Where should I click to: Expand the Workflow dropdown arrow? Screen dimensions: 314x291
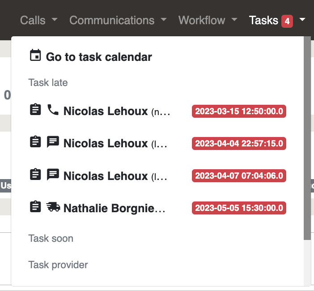234,19
